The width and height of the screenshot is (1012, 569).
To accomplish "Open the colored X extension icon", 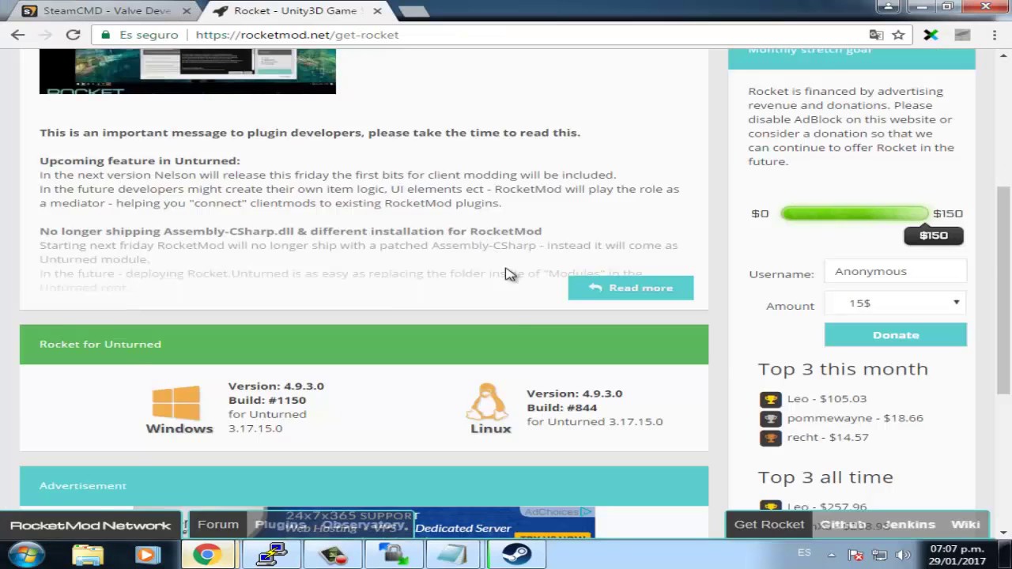I will (931, 35).
